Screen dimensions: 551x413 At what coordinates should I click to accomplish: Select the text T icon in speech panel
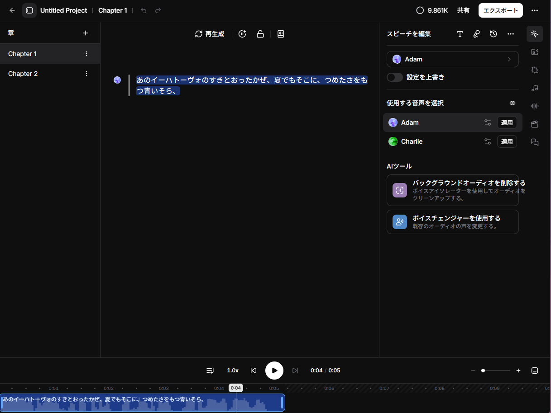pos(460,34)
